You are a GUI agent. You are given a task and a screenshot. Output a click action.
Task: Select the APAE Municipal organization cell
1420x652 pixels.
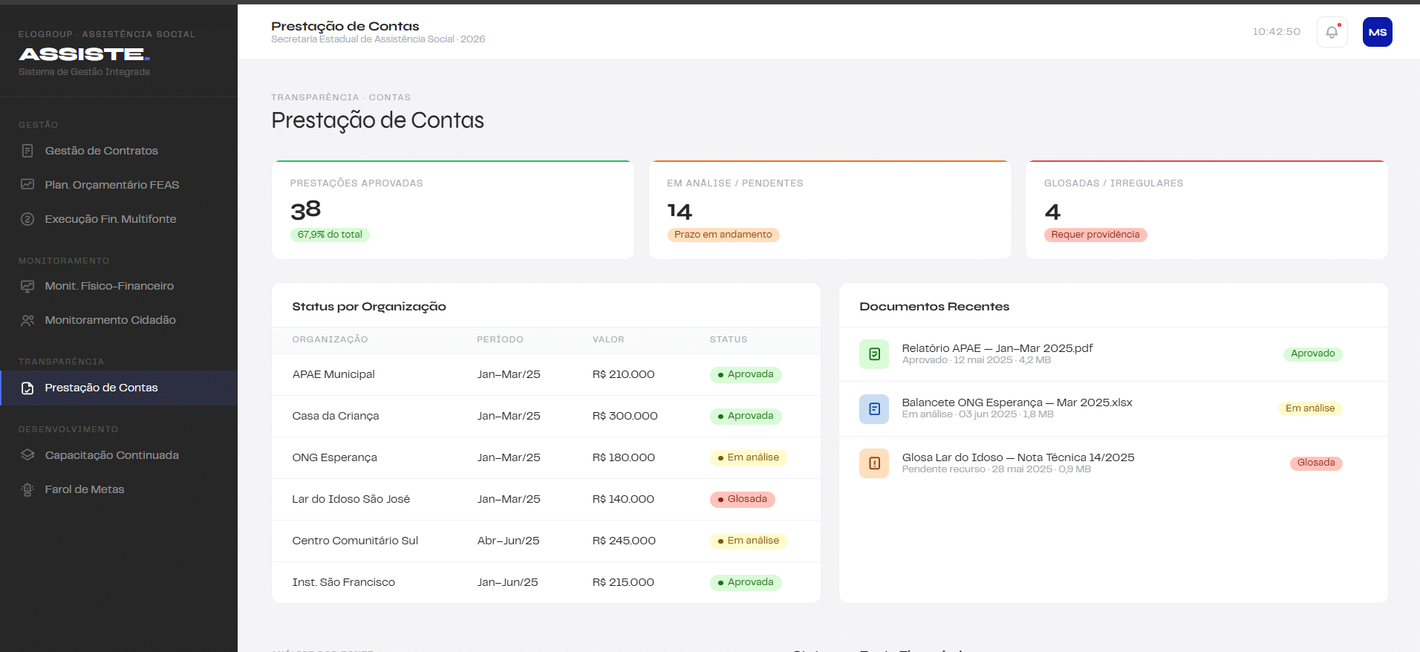click(x=333, y=374)
